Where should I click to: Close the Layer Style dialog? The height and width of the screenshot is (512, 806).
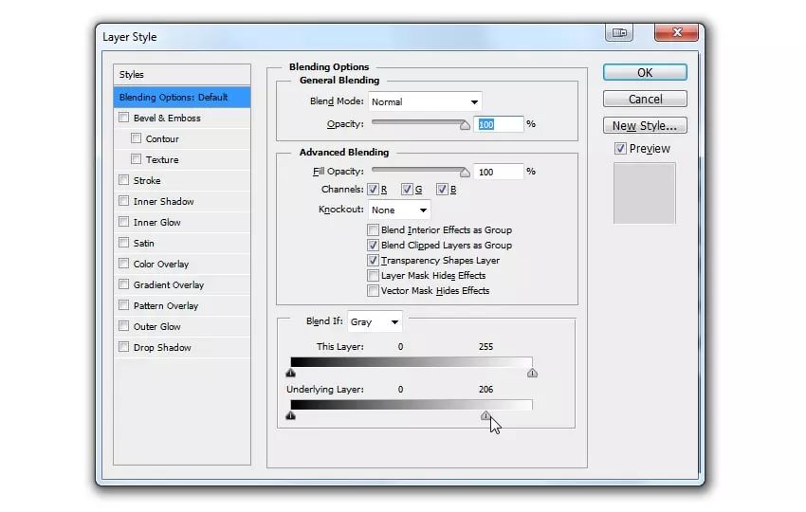[675, 33]
